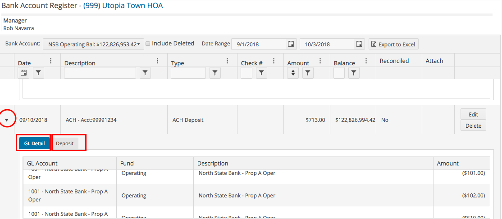The width and height of the screenshot is (502, 219).
Task: Open the Balance column options menu
Action: 366,61
